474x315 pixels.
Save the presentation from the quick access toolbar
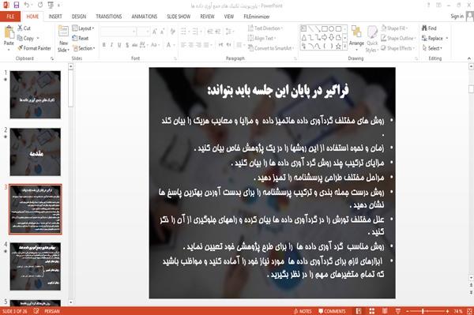click(17, 5)
